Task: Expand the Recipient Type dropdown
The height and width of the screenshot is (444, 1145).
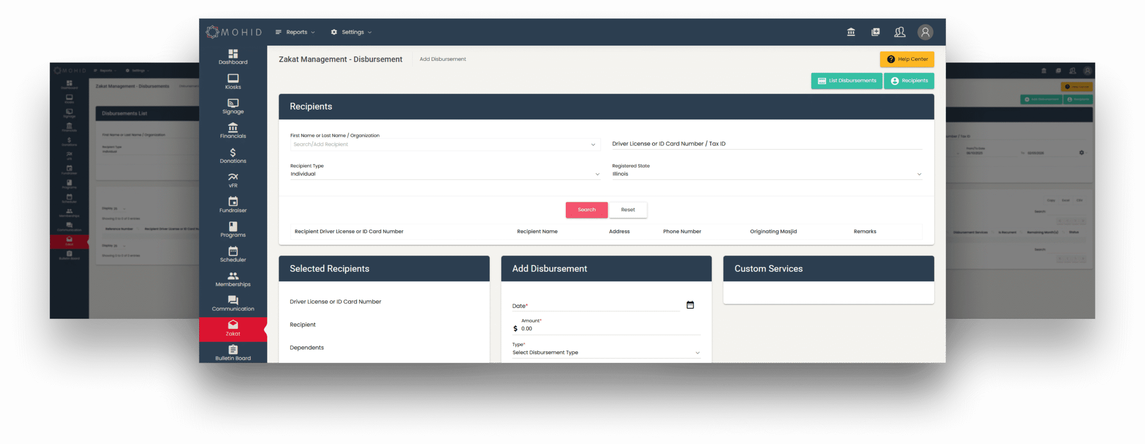Action: tap(445, 174)
